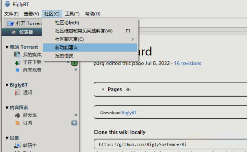The height and width of the screenshot is (152, 247).
Task: Collapse the 我的 Torrent section
Action: 7,47
